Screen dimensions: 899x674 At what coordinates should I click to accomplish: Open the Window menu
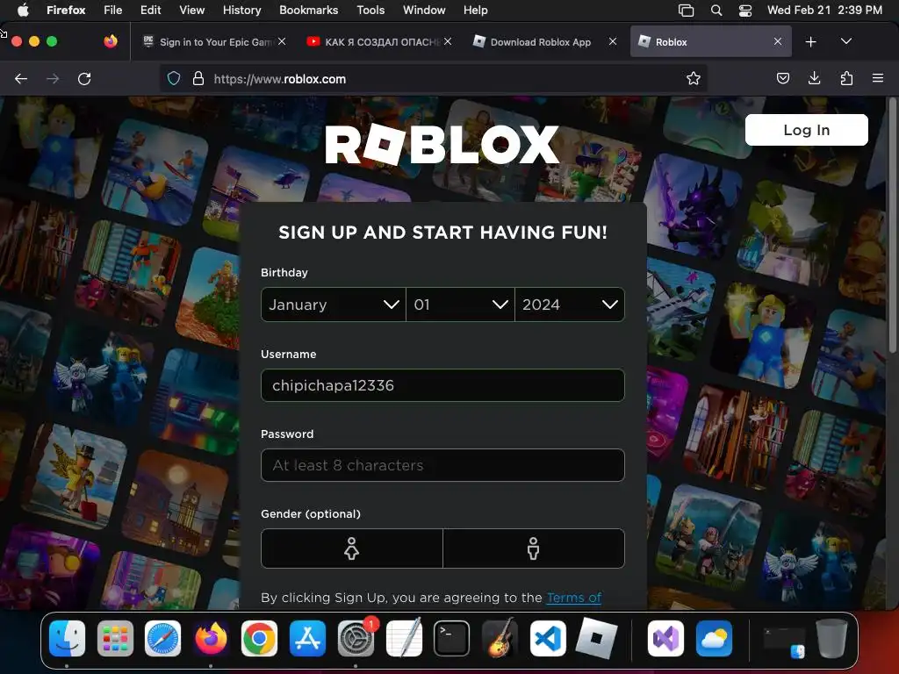coord(424,11)
